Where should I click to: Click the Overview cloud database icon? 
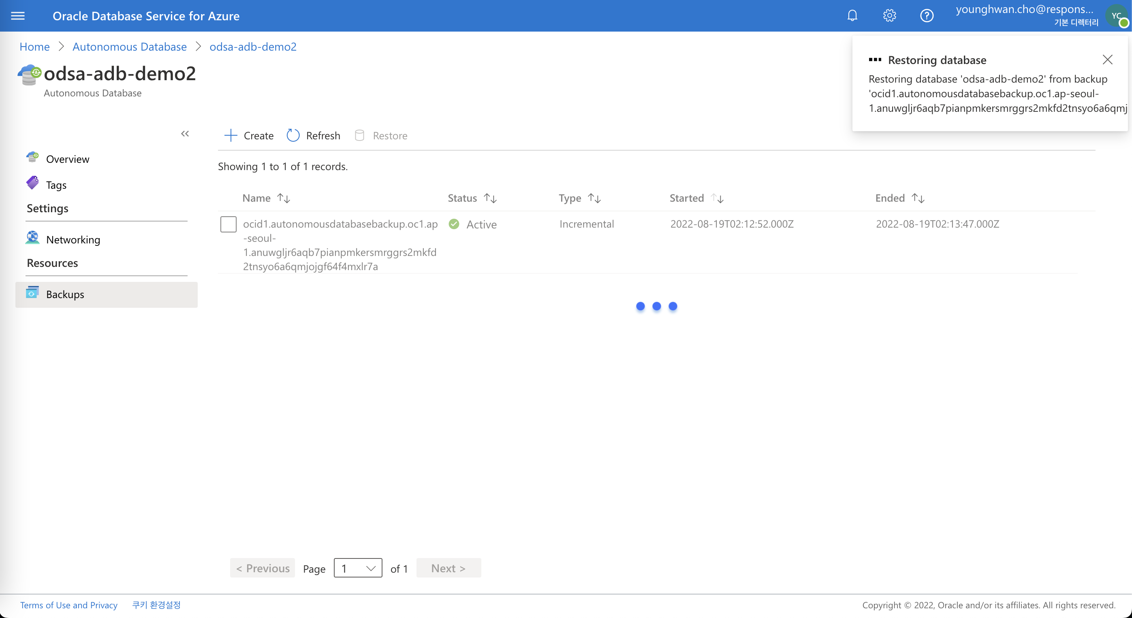(x=32, y=157)
